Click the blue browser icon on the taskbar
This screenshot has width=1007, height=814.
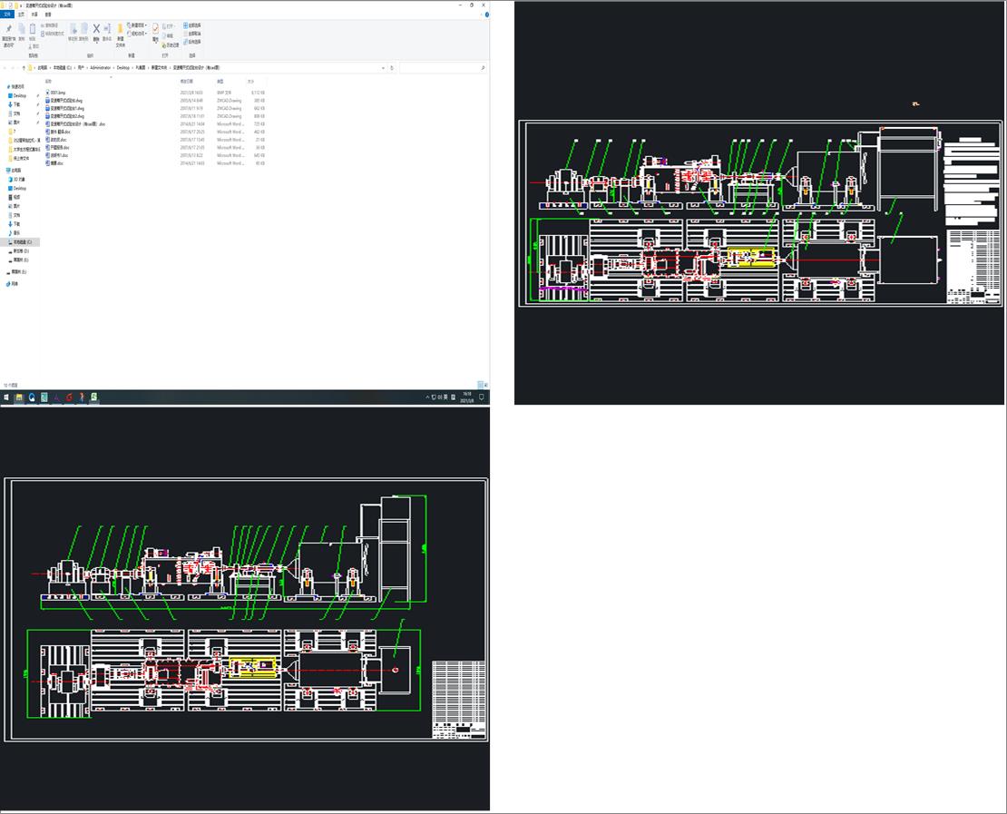point(32,397)
